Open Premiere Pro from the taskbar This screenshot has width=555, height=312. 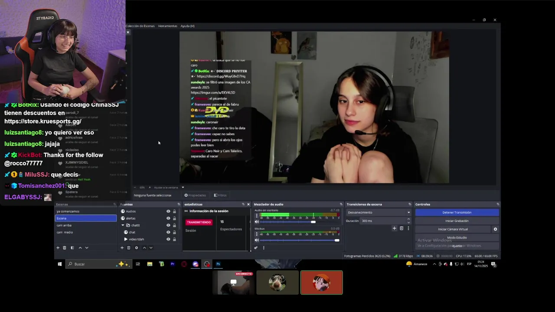pos(173,264)
